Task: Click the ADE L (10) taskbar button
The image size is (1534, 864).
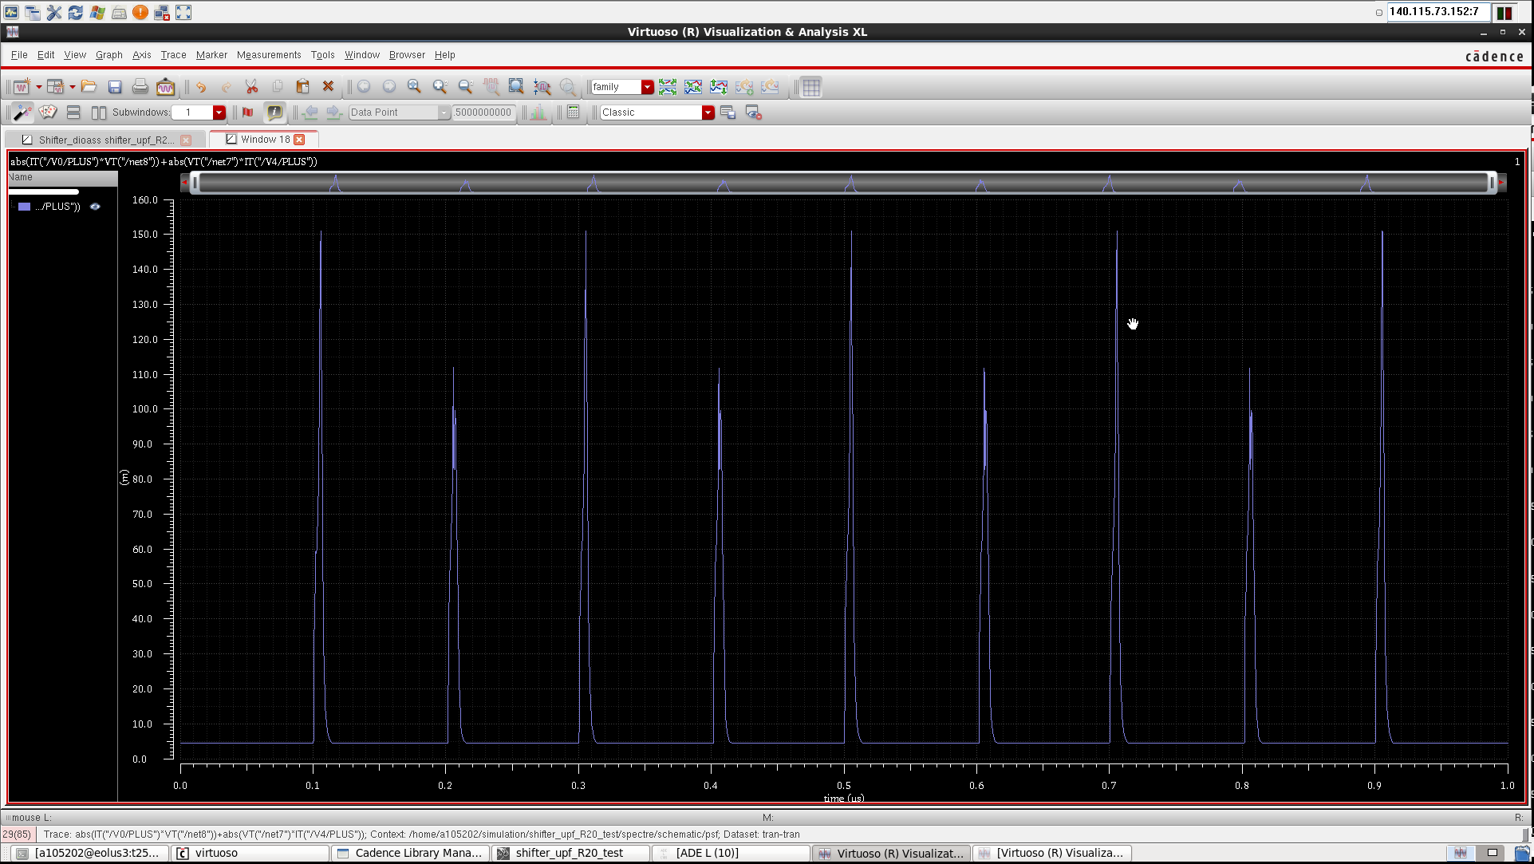Action: point(707,853)
